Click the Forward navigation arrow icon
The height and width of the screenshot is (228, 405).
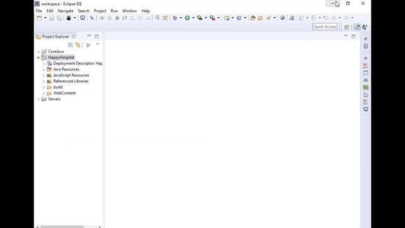click(346, 18)
